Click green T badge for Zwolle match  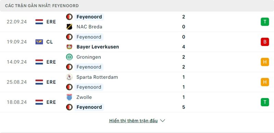[x=265, y=102]
